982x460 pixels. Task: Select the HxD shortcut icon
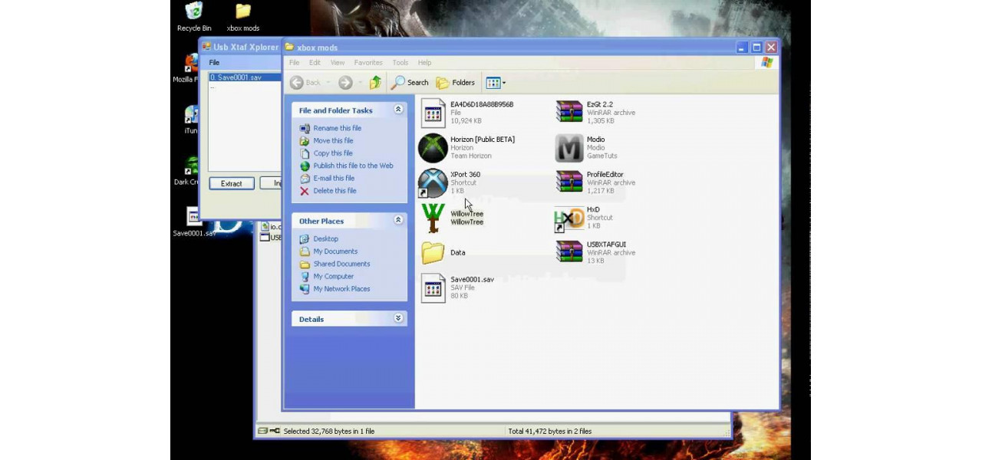(x=569, y=219)
